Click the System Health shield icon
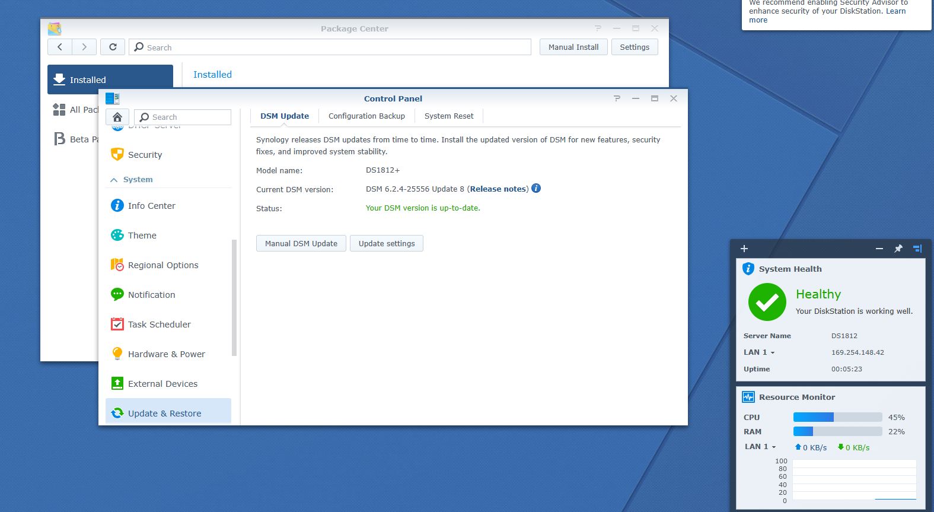The height and width of the screenshot is (512, 934). (x=748, y=269)
